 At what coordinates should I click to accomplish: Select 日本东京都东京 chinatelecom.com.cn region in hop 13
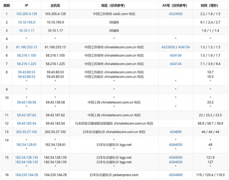(x=114, y=132)
